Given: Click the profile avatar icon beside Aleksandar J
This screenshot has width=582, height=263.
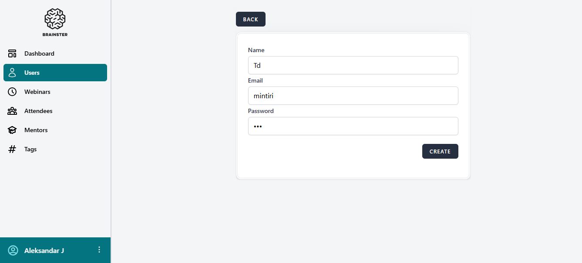Looking at the screenshot, I should [13, 250].
